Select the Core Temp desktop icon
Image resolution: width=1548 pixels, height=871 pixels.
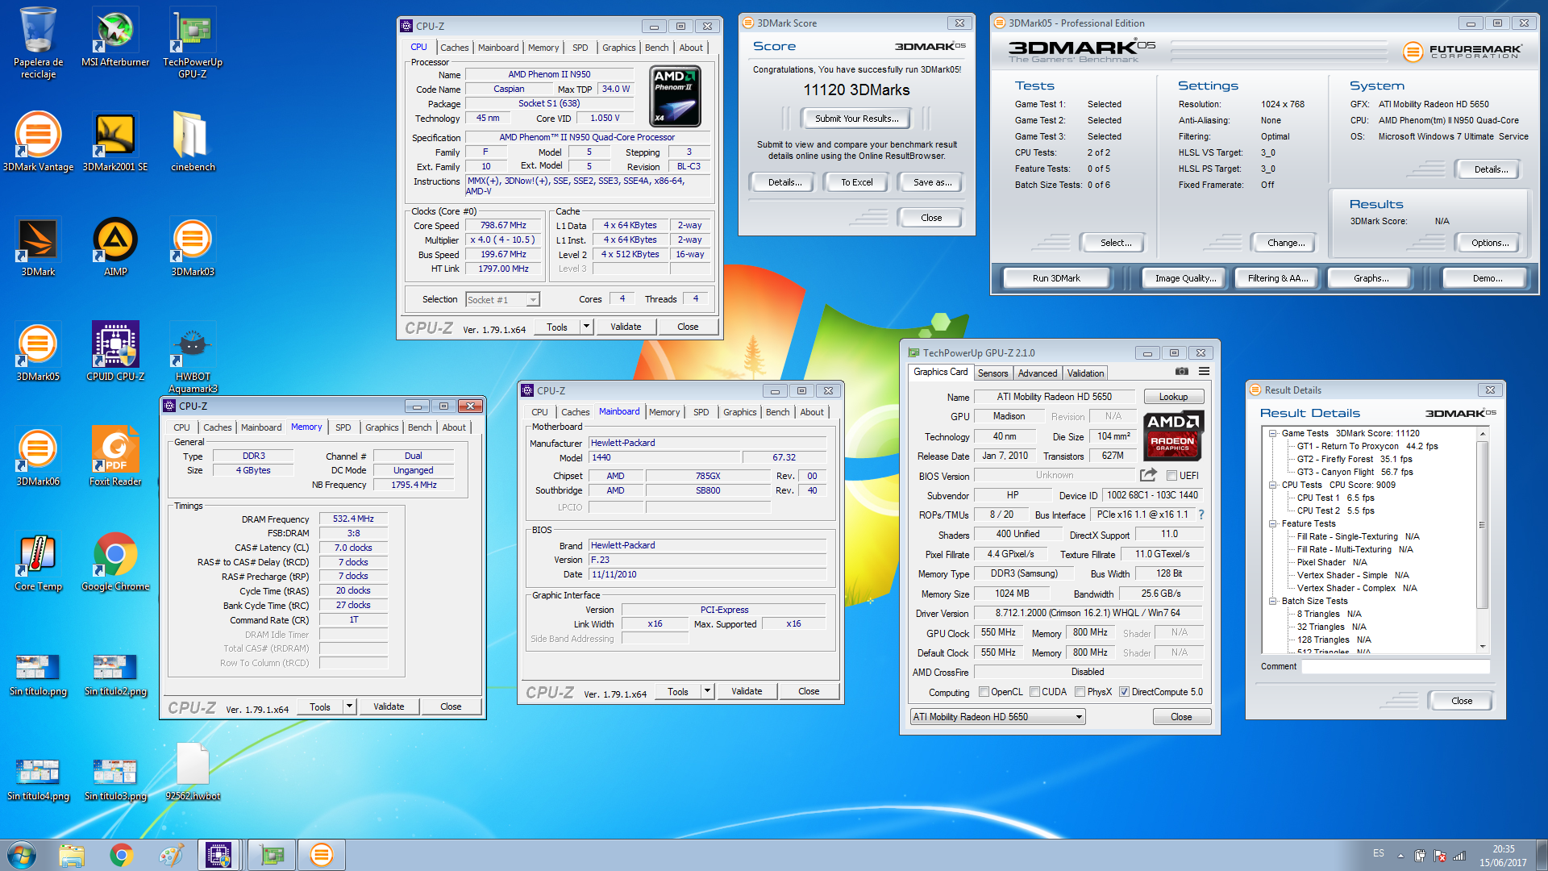pyautogui.click(x=38, y=561)
